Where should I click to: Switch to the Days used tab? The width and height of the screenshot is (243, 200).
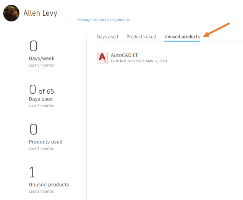point(107,37)
